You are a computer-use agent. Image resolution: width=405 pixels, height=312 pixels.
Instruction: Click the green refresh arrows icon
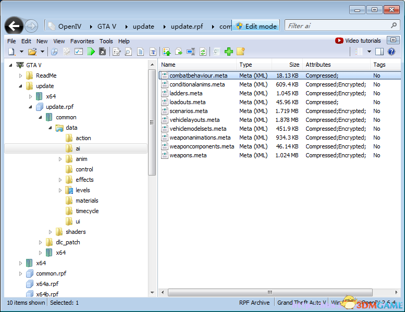(203, 52)
